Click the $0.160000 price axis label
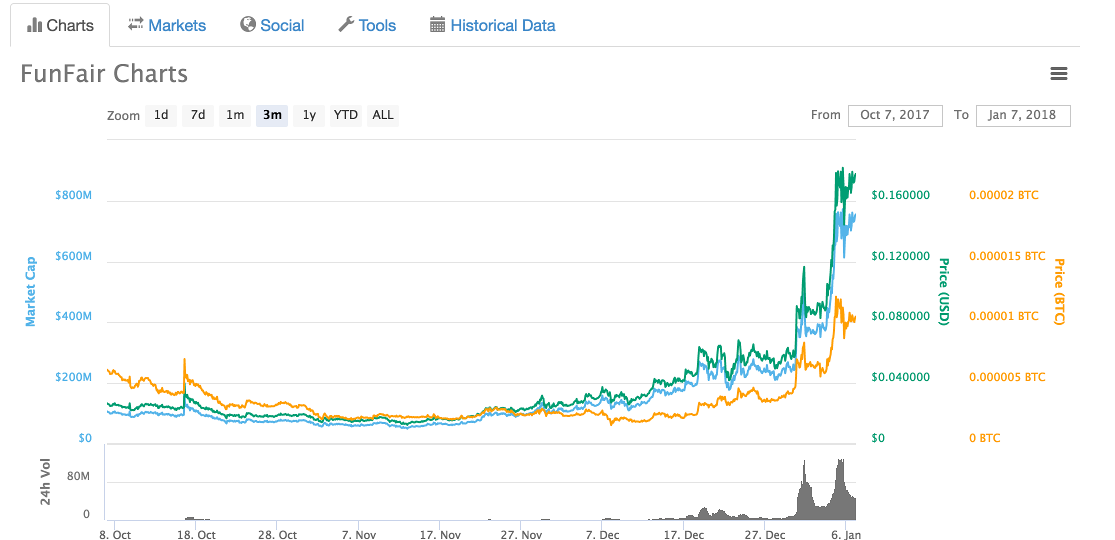The image size is (1115, 540). tap(900, 195)
